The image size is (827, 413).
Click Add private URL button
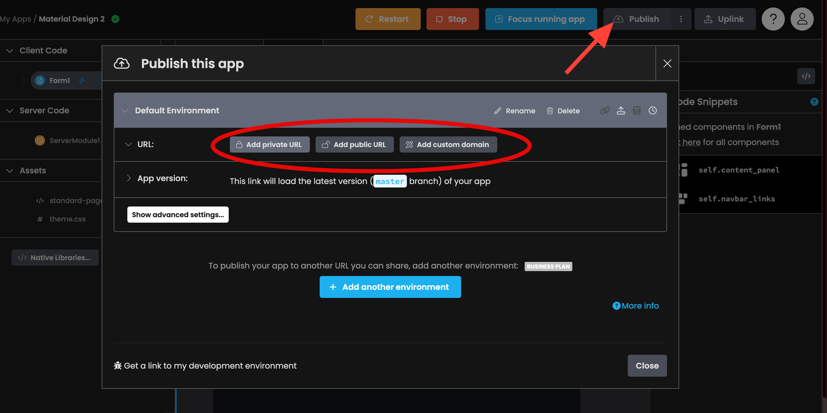[270, 145]
